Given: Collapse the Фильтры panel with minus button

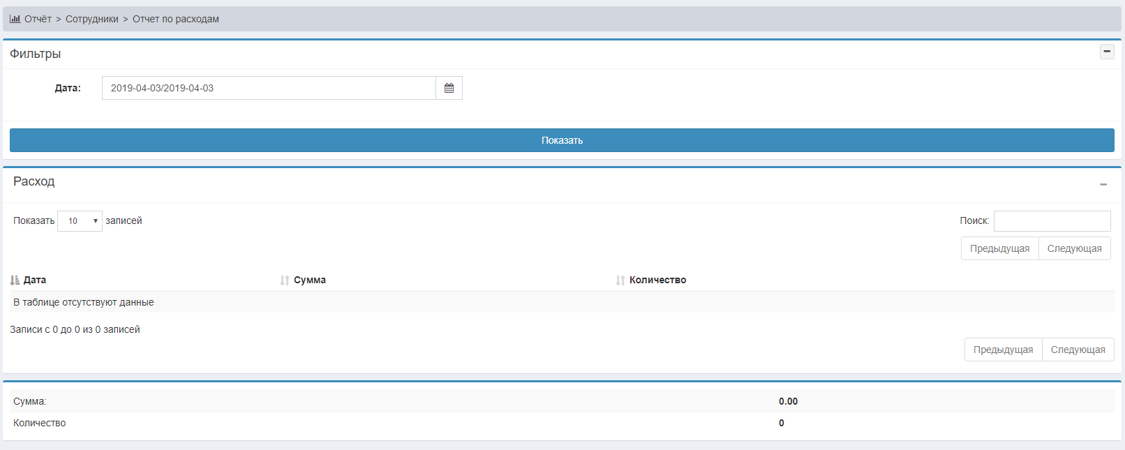Looking at the screenshot, I should point(1107,52).
